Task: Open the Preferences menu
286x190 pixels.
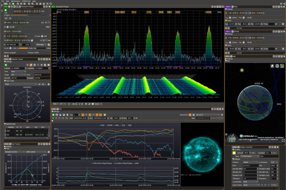Action: pyautogui.click(x=26, y=1)
